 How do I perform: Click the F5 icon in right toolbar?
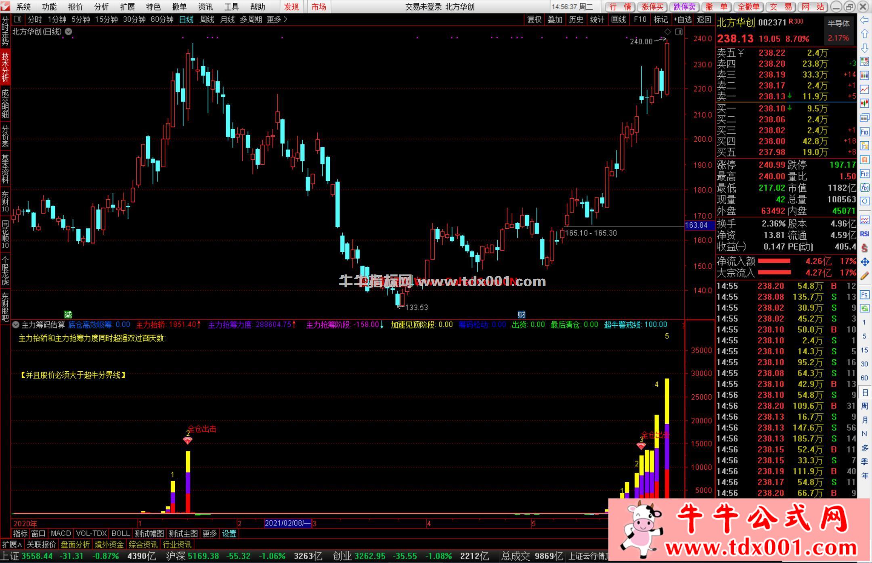click(x=864, y=295)
